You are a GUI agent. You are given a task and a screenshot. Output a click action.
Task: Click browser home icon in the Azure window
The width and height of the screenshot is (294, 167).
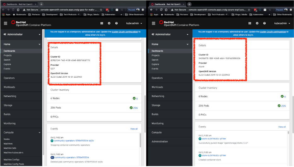click(165, 10)
